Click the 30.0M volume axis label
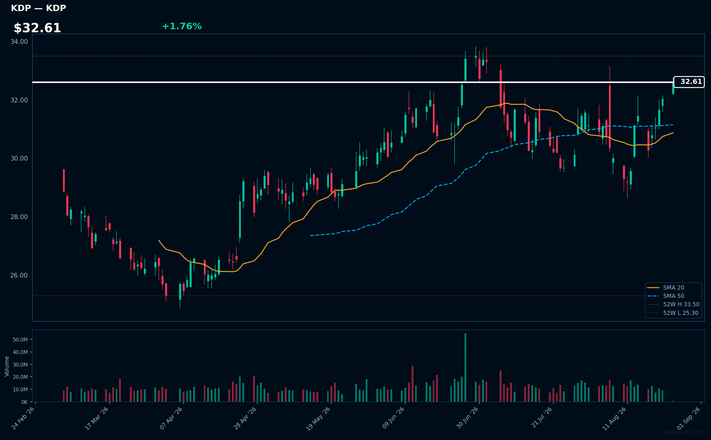The image size is (711, 440). point(20,365)
